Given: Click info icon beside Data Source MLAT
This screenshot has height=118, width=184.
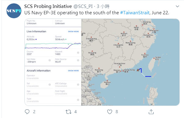Looking at the screenshot, I should point(78,60).
